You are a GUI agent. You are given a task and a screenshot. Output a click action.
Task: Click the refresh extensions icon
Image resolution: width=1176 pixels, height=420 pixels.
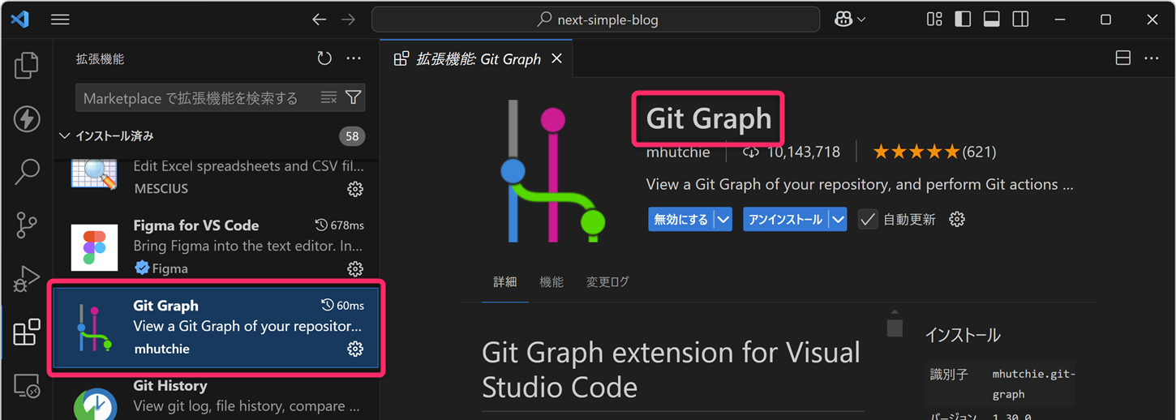click(x=324, y=58)
